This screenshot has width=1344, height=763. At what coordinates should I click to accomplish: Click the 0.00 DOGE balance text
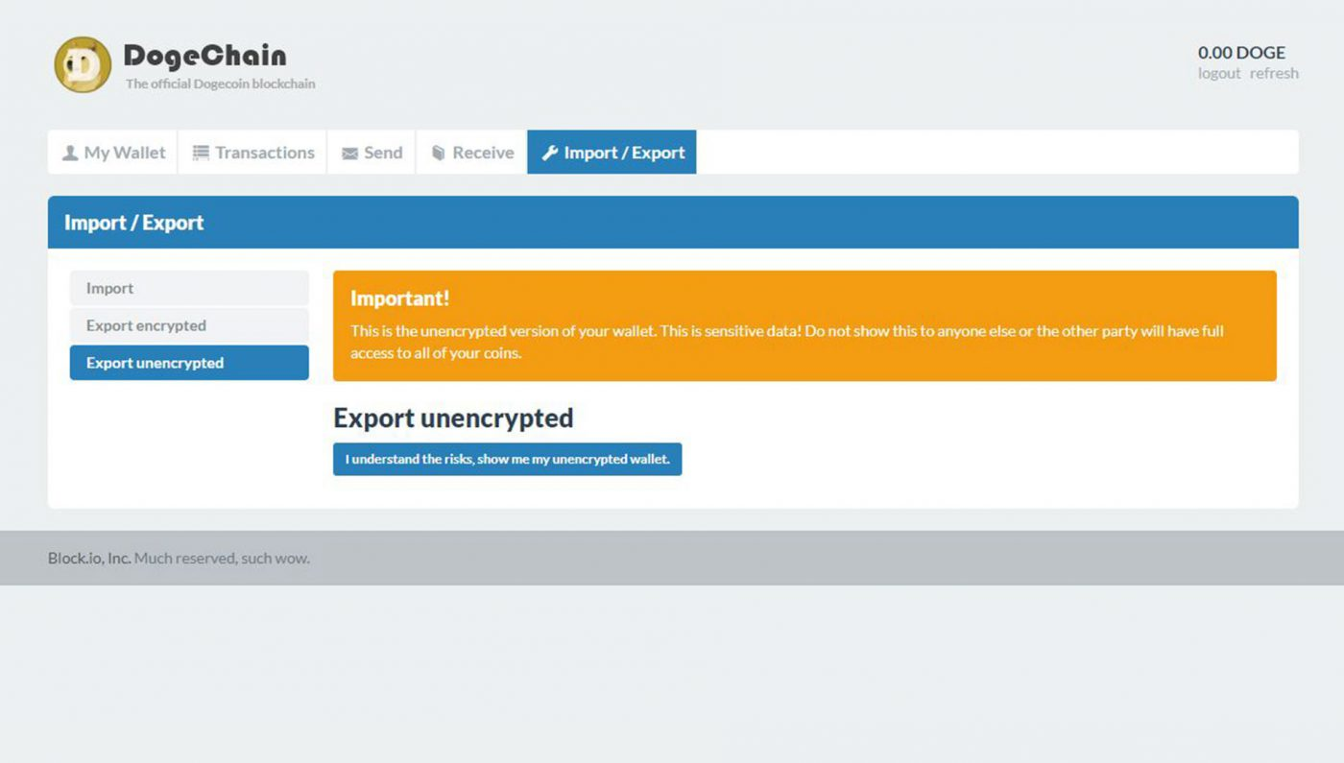1241,52
